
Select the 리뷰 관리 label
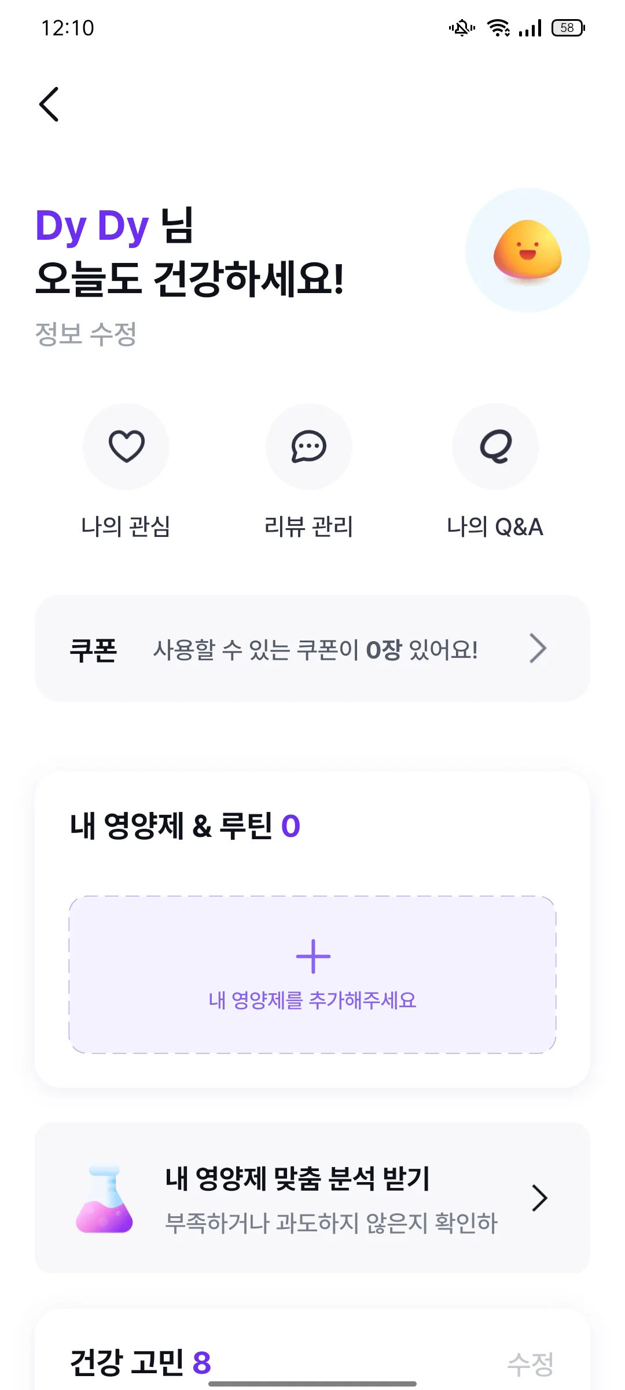(x=308, y=526)
